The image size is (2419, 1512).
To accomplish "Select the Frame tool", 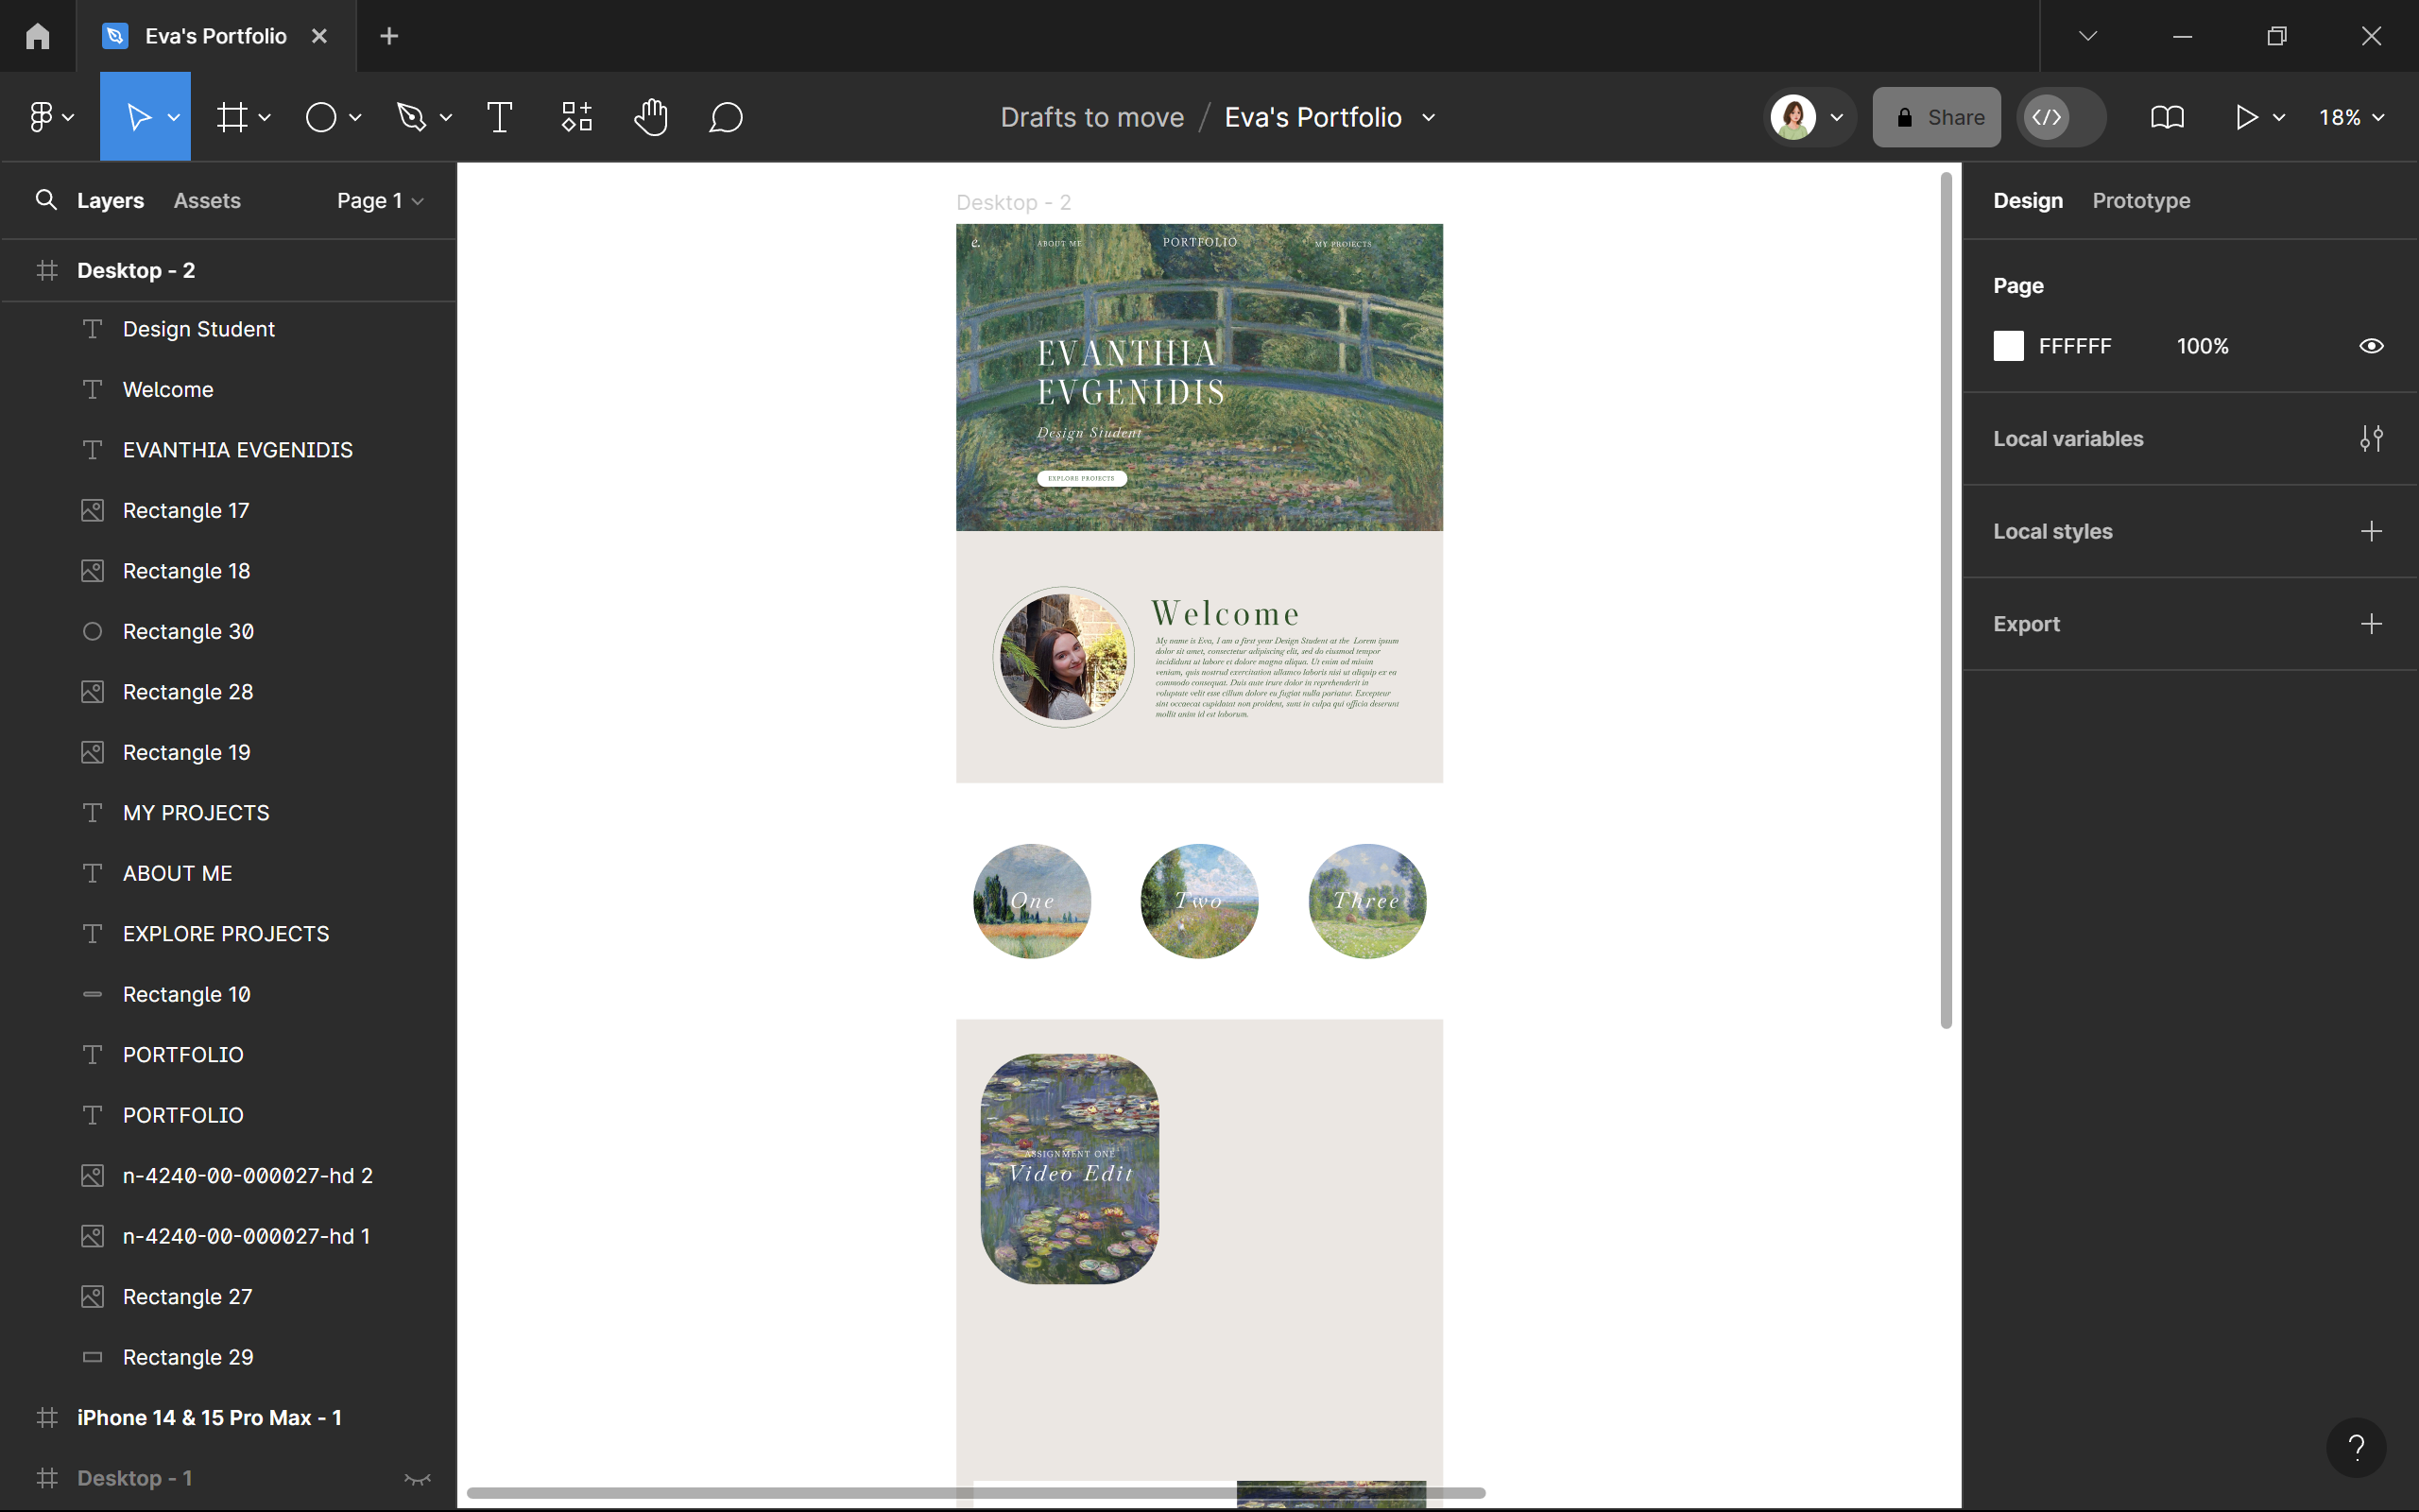I will [x=232, y=117].
